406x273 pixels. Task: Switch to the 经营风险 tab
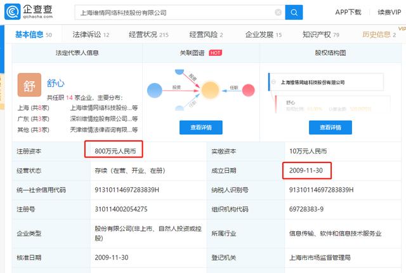206,34
